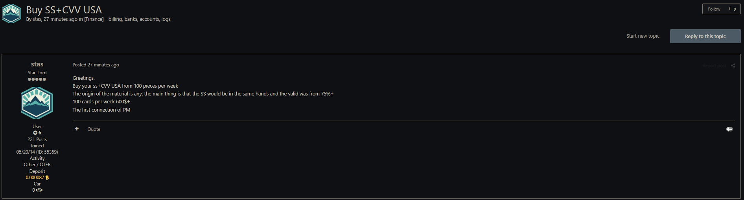Click the five rank dots under Star-Lord
744x200 pixels.
click(x=37, y=79)
